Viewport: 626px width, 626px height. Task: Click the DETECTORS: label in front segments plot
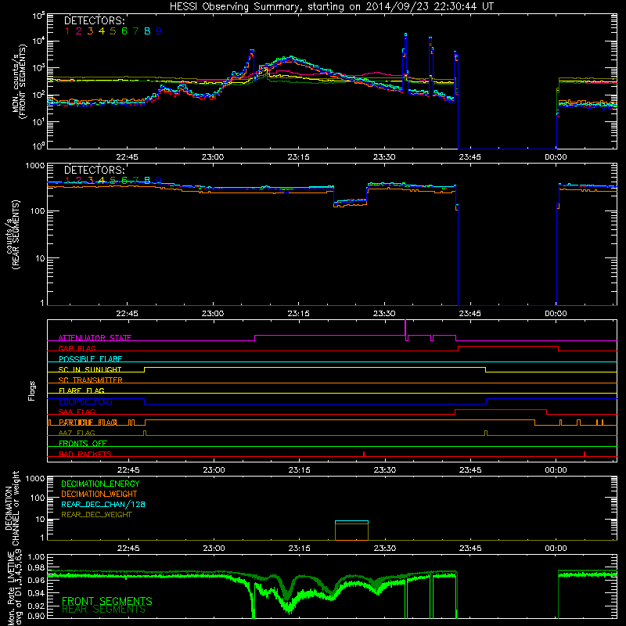pyautogui.click(x=94, y=21)
